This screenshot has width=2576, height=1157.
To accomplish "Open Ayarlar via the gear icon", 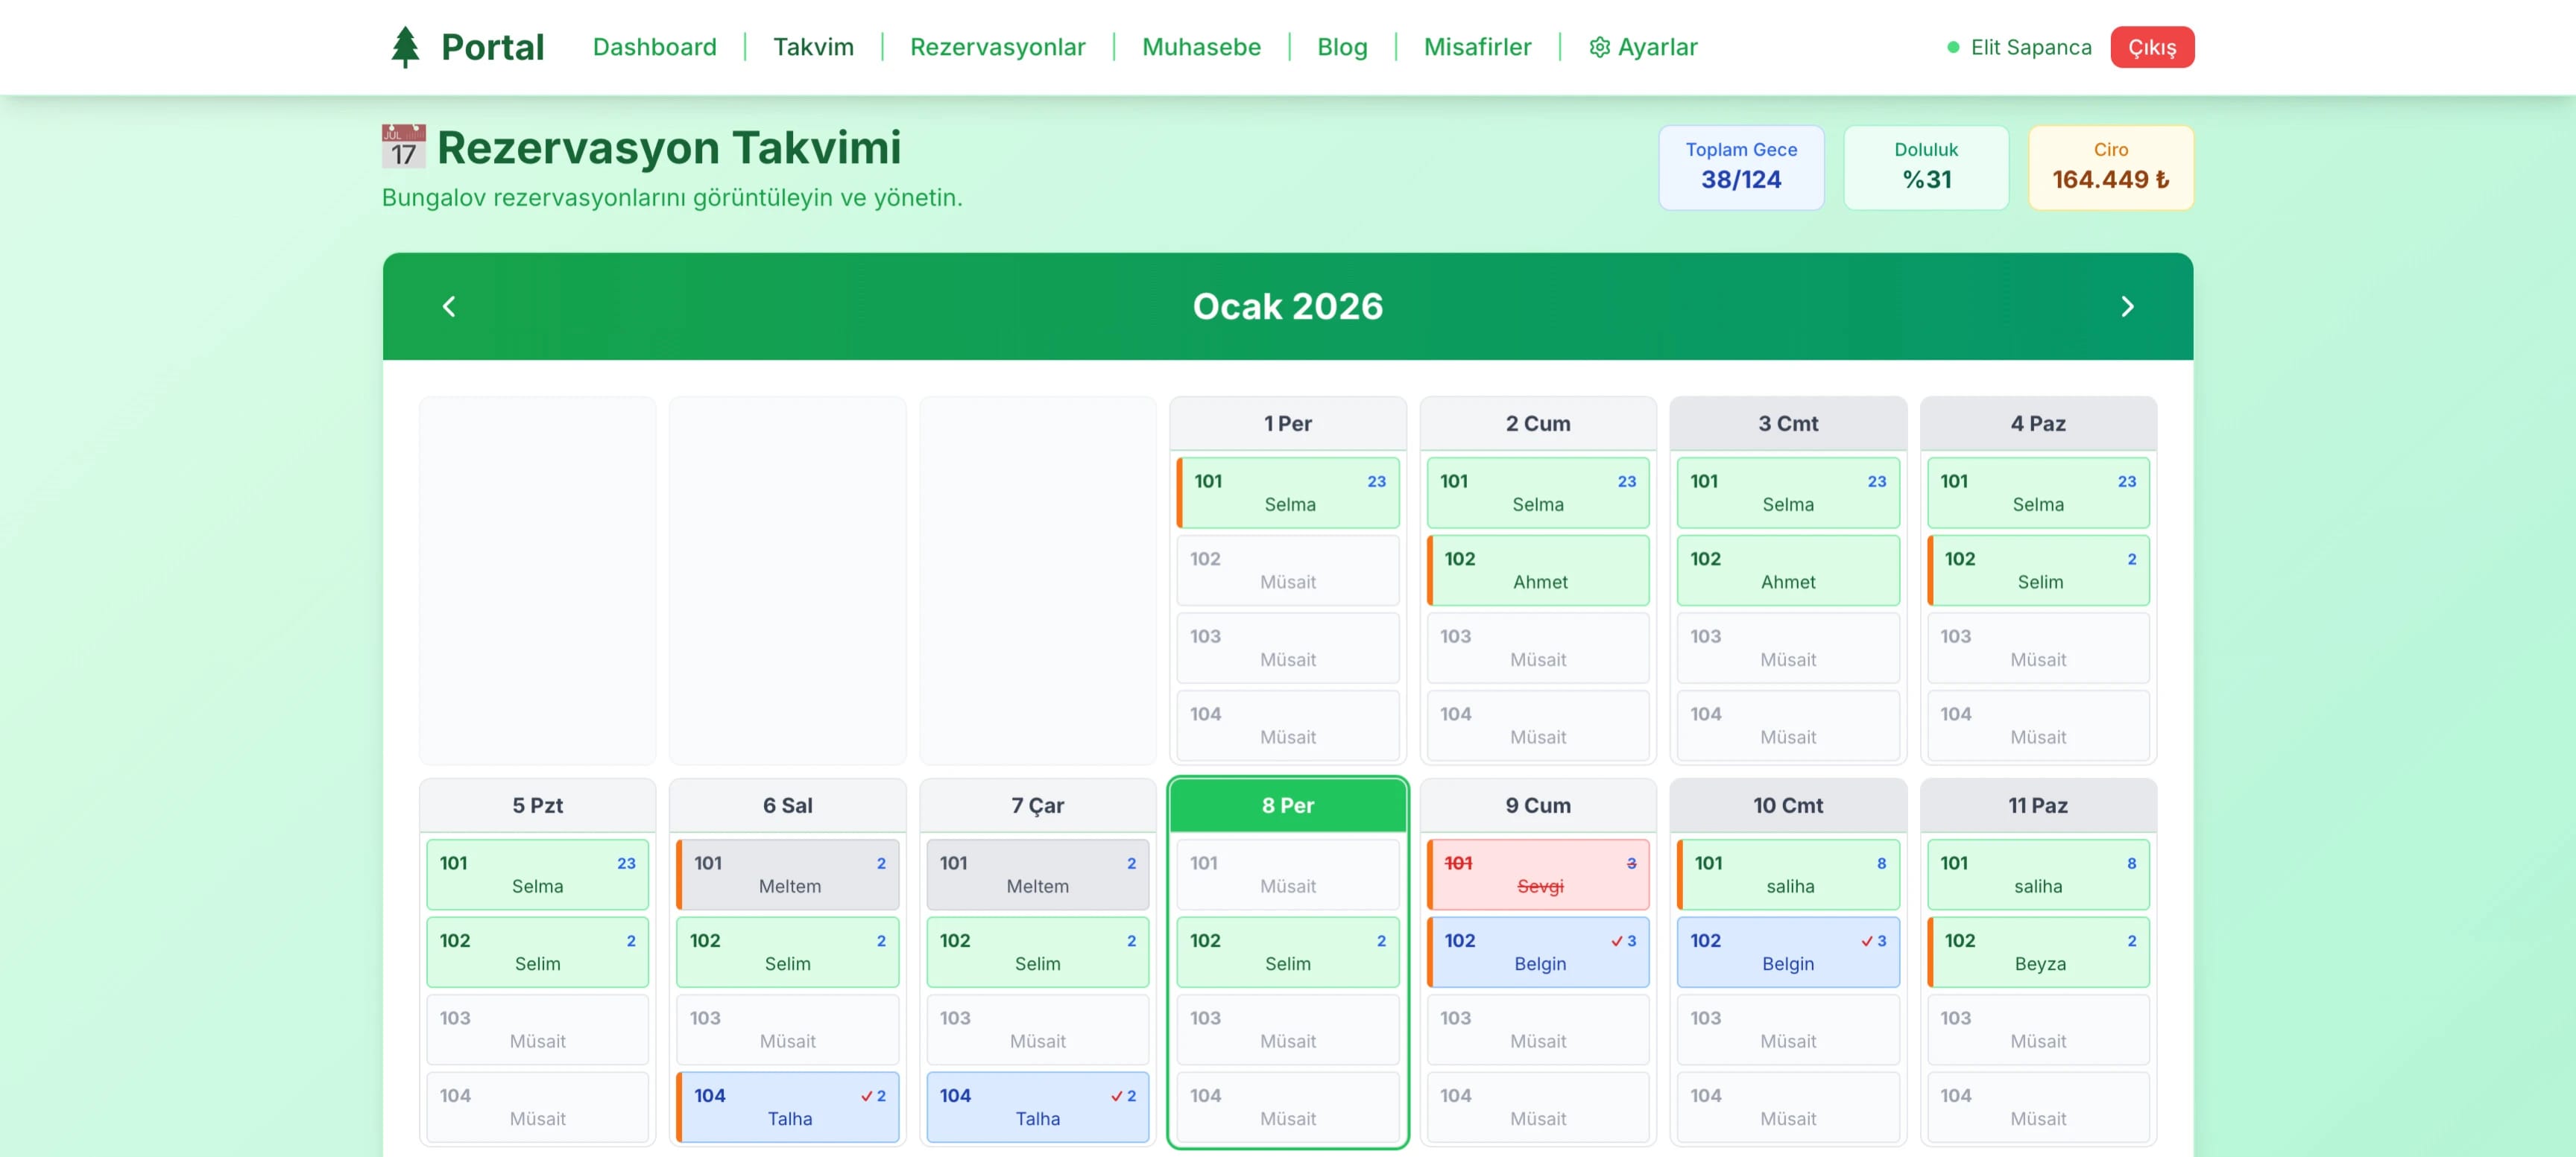I will (1599, 47).
